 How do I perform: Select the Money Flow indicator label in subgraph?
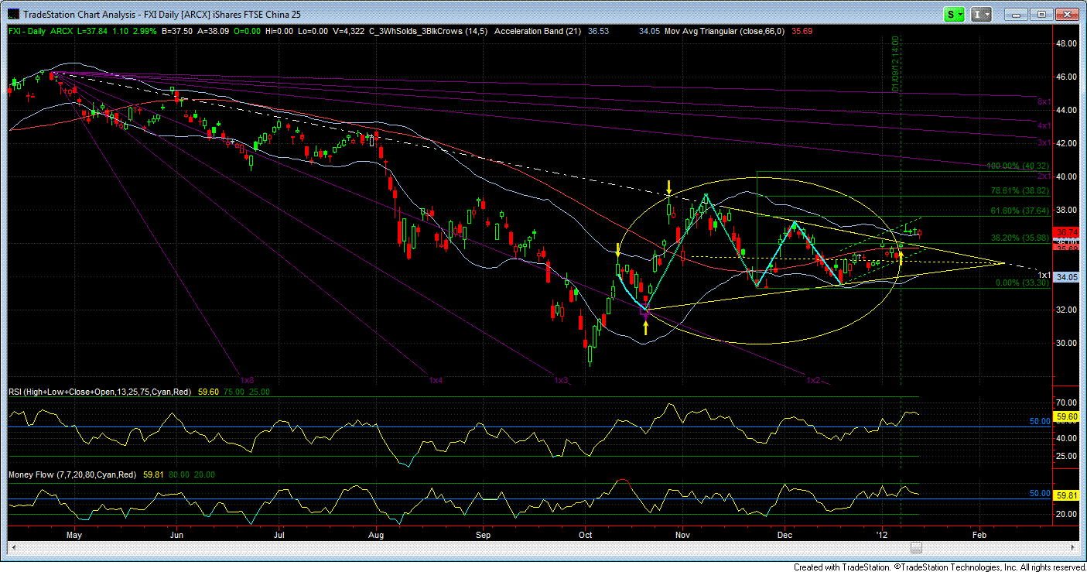pyautogui.click(x=72, y=474)
